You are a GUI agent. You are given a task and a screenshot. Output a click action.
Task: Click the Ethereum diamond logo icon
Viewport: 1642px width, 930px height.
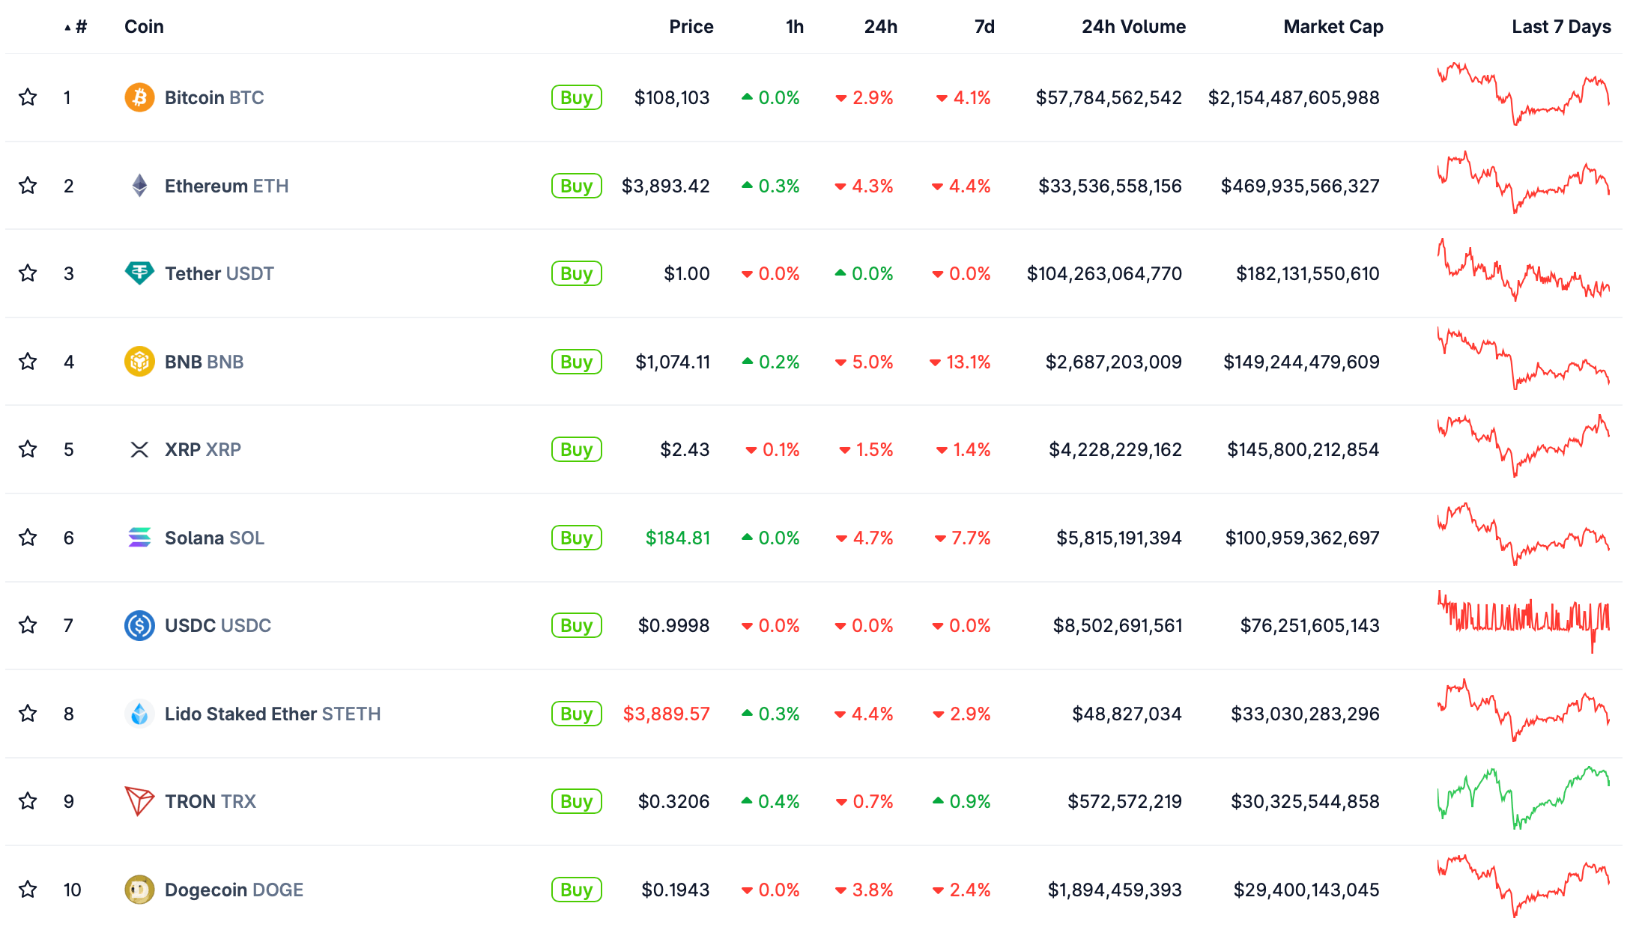[x=139, y=186]
